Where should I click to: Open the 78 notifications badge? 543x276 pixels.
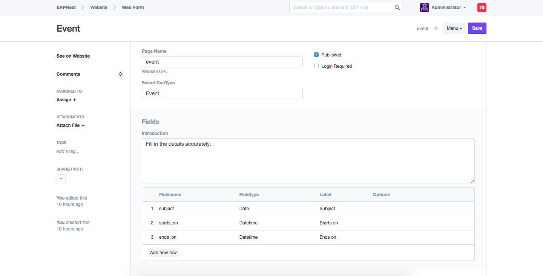click(x=482, y=8)
